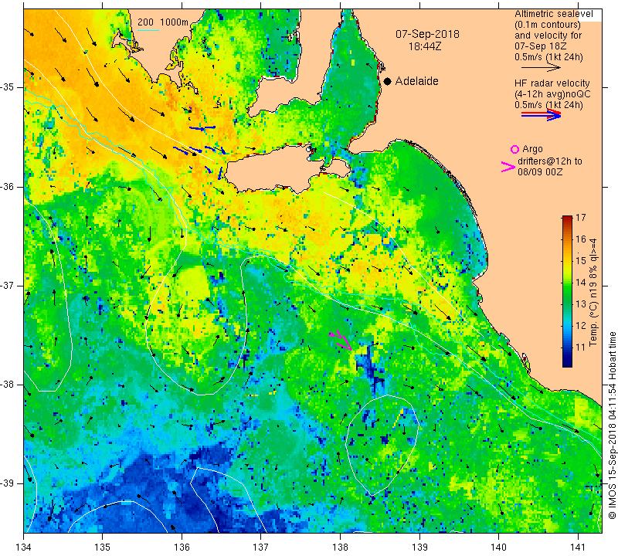
Task: Click the '08/09 00Z' legend text
Action: (540, 172)
